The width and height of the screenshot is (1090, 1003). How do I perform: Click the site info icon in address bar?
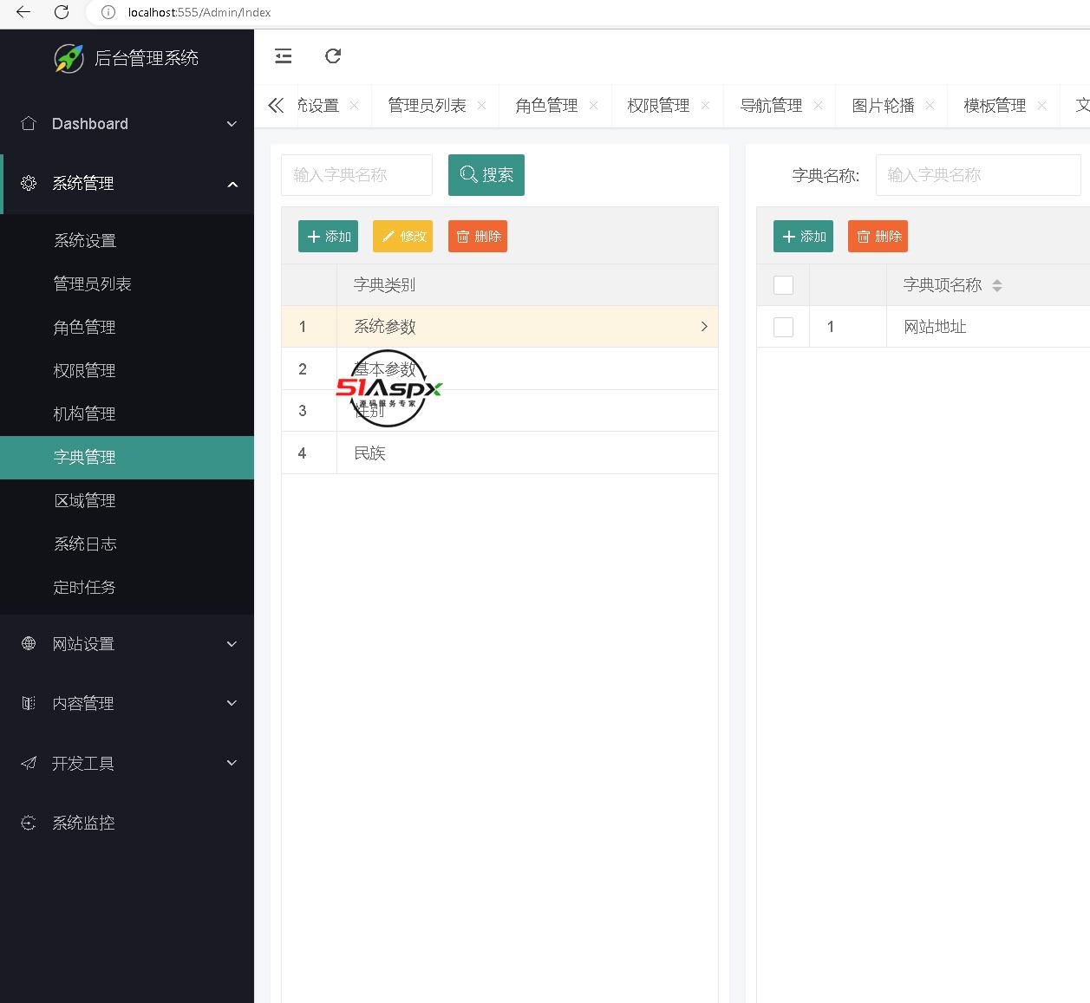pos(108,12)
